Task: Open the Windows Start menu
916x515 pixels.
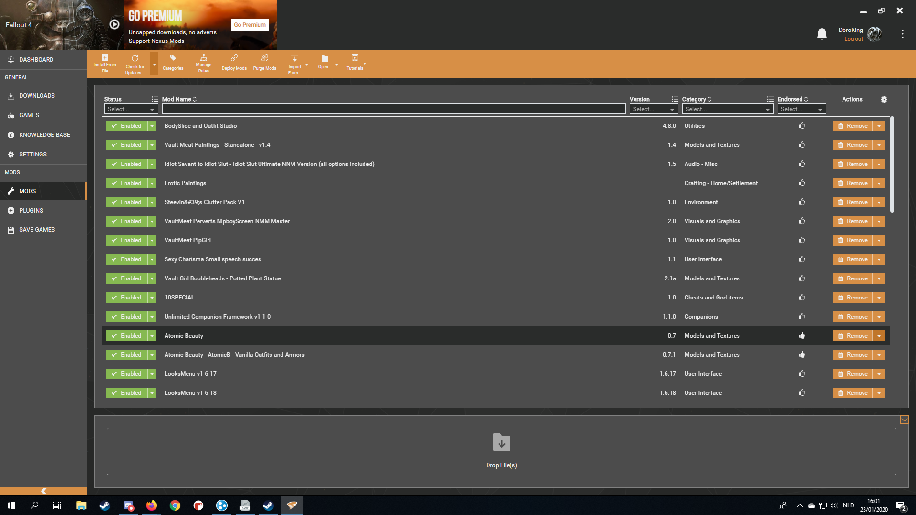Action: 11,505
